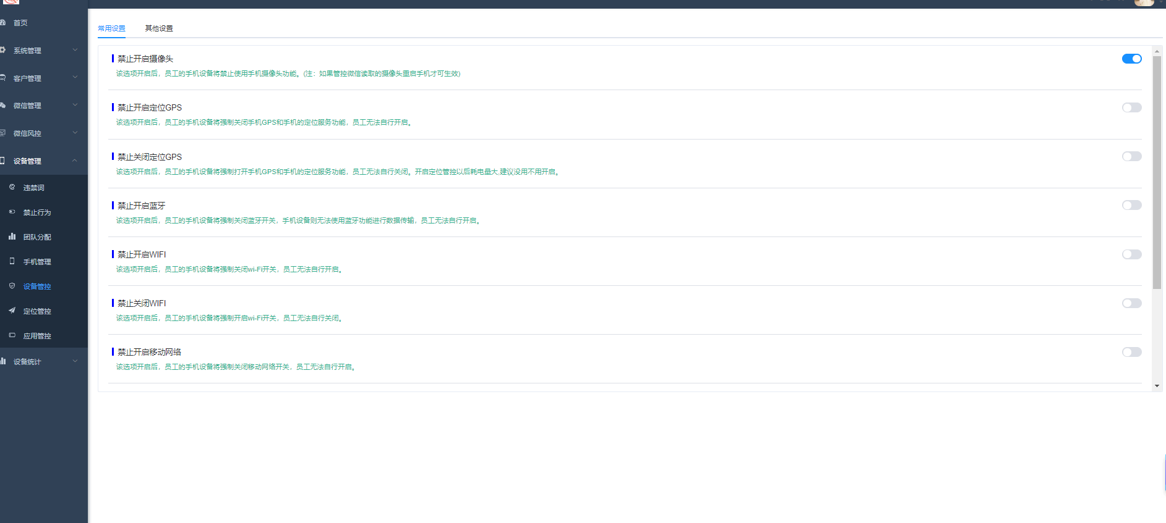
Task: Select the 常用设置 tab
Action: click(x=111, y=28)
